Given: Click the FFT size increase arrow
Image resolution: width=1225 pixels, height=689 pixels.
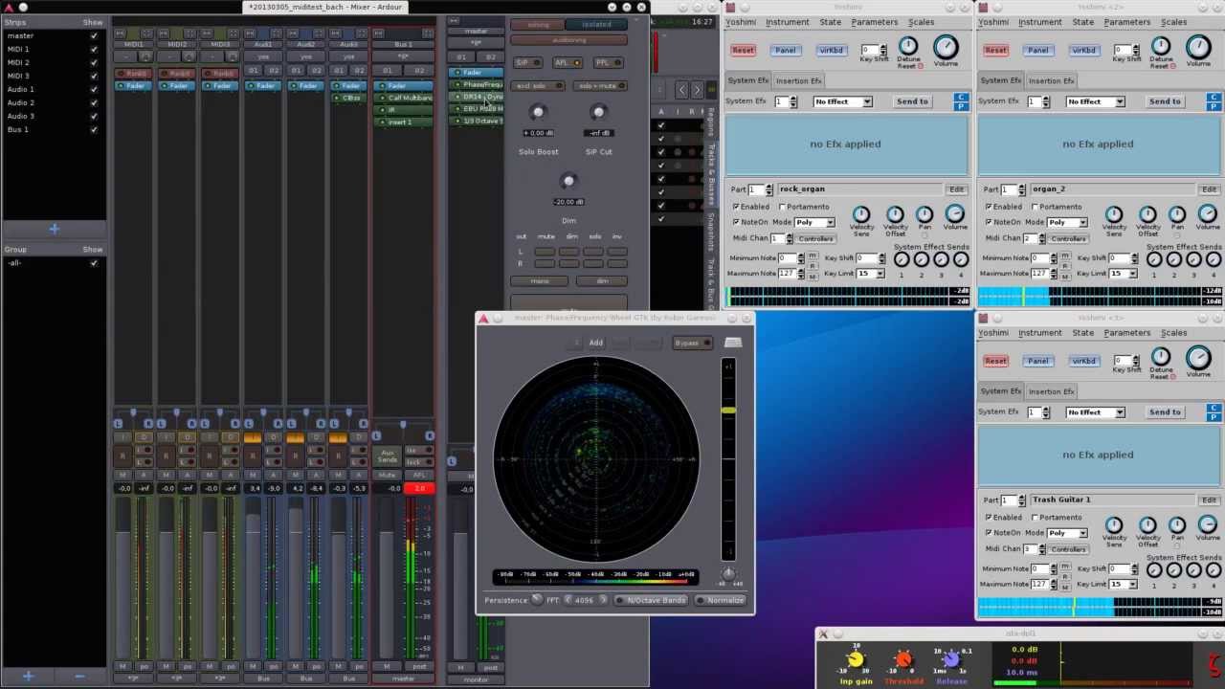Looking at the screenshot, I should 602,600.
